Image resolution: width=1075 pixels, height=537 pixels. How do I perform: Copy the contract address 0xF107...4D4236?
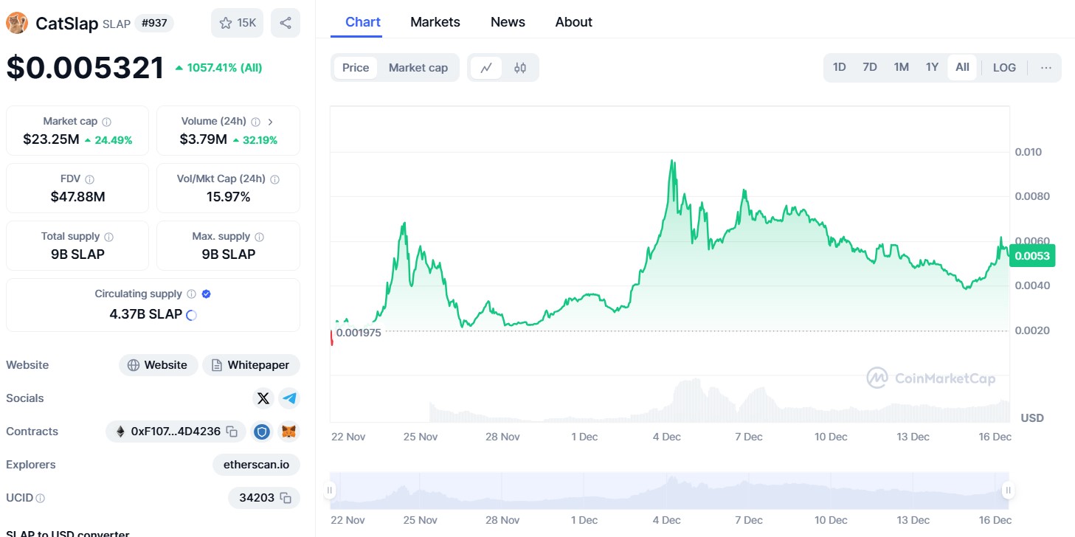pos(232,432)
